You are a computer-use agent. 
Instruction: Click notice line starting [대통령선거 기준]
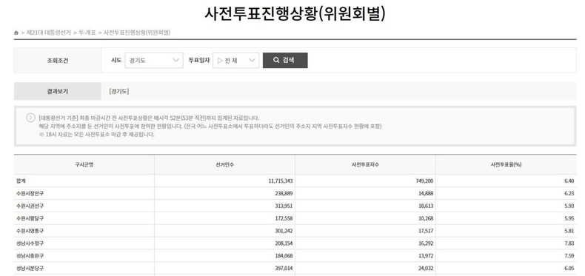pos(149,118)
